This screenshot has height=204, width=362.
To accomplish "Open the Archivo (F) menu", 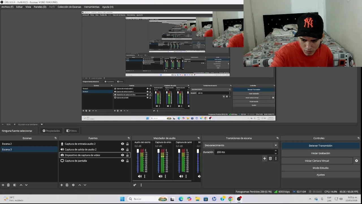I will tap(7, 7).
